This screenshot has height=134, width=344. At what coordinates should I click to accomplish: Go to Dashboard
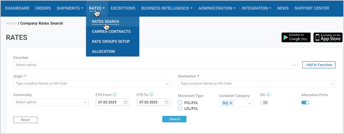pos(17,8)
